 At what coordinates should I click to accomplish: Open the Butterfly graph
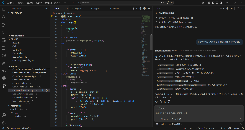click(16, 43)
